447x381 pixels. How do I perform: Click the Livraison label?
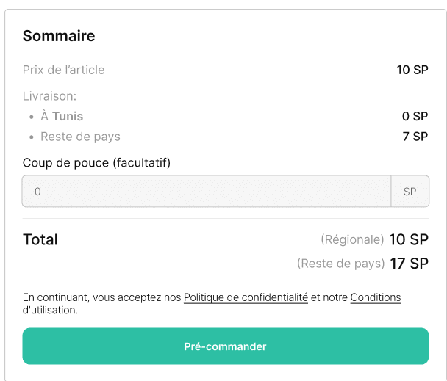pos(49,96)
